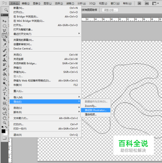The height and width of the screenshot is (163, 162).
Task: Open the arrange documents dropdown
Action: (x=155, y=4)
